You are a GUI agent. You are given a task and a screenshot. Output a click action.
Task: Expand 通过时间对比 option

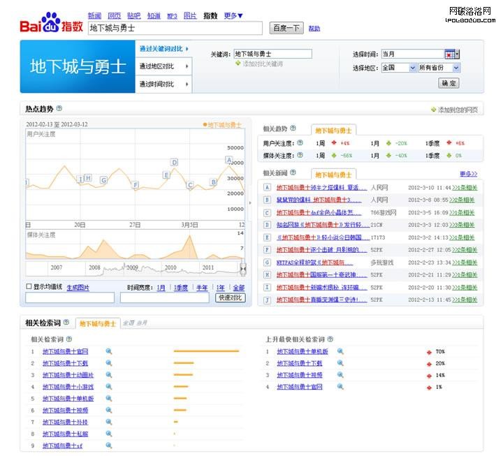[163, 84]
